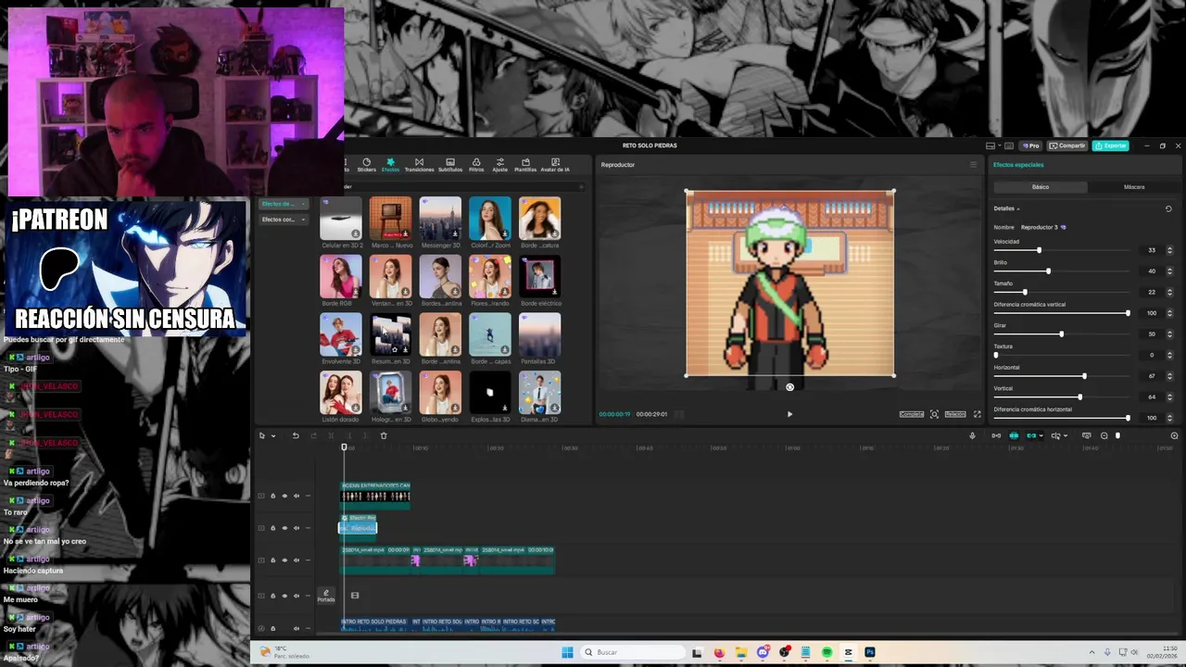Click the Pro button
Viewport: 1186px width, 667px height.
1031,145
